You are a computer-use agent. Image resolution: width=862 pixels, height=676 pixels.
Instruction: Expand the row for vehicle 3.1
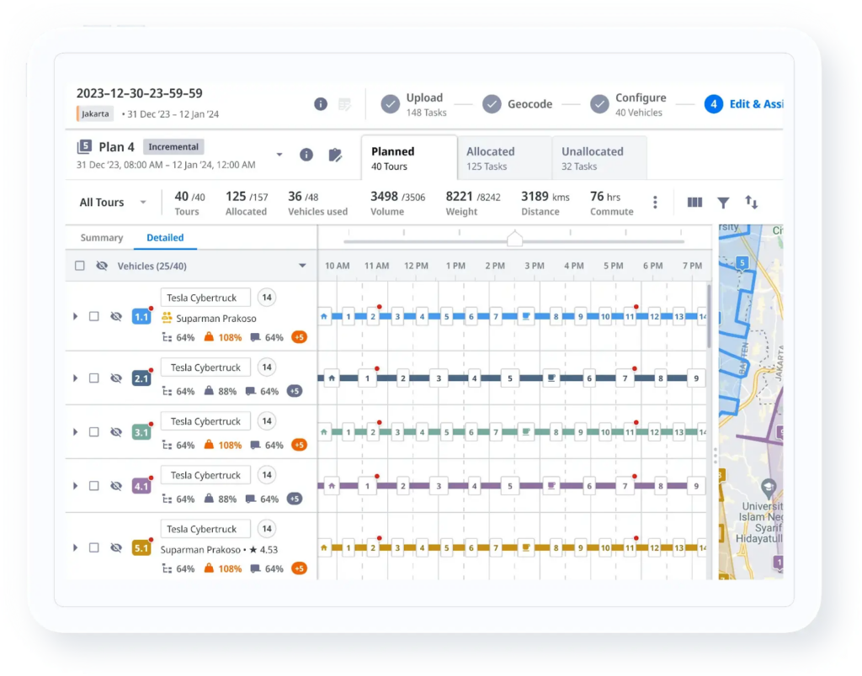tap(75, 431)
